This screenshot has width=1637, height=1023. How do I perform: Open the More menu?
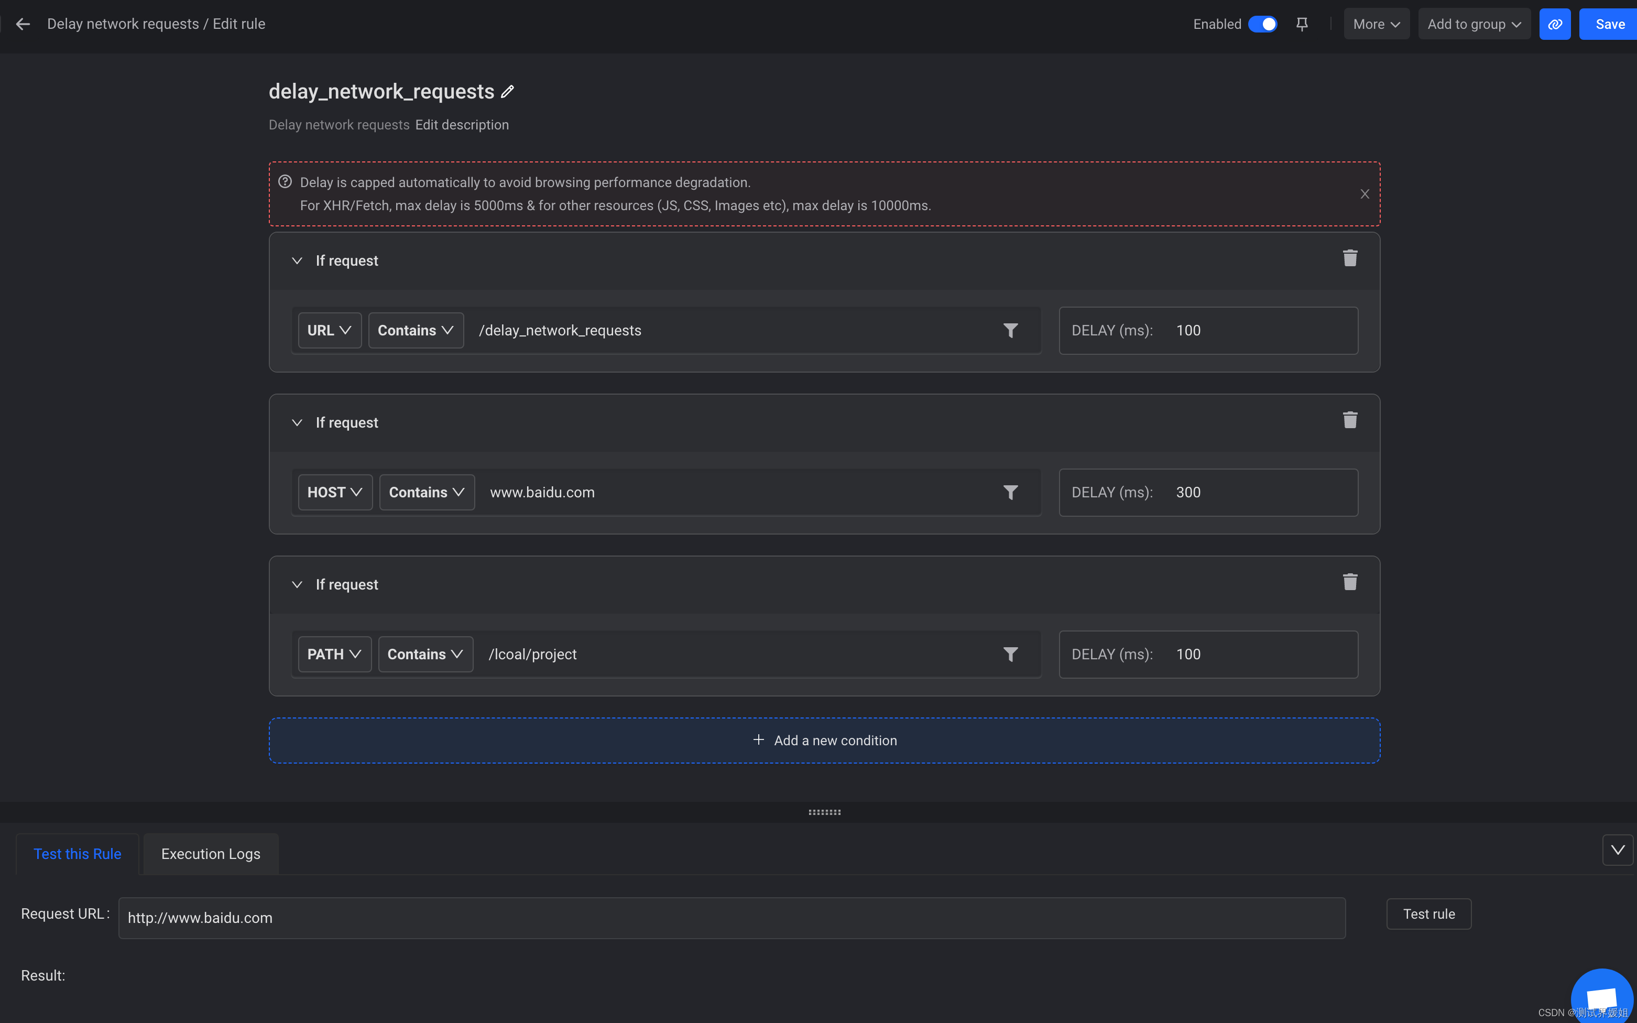tap(1376, 24)
